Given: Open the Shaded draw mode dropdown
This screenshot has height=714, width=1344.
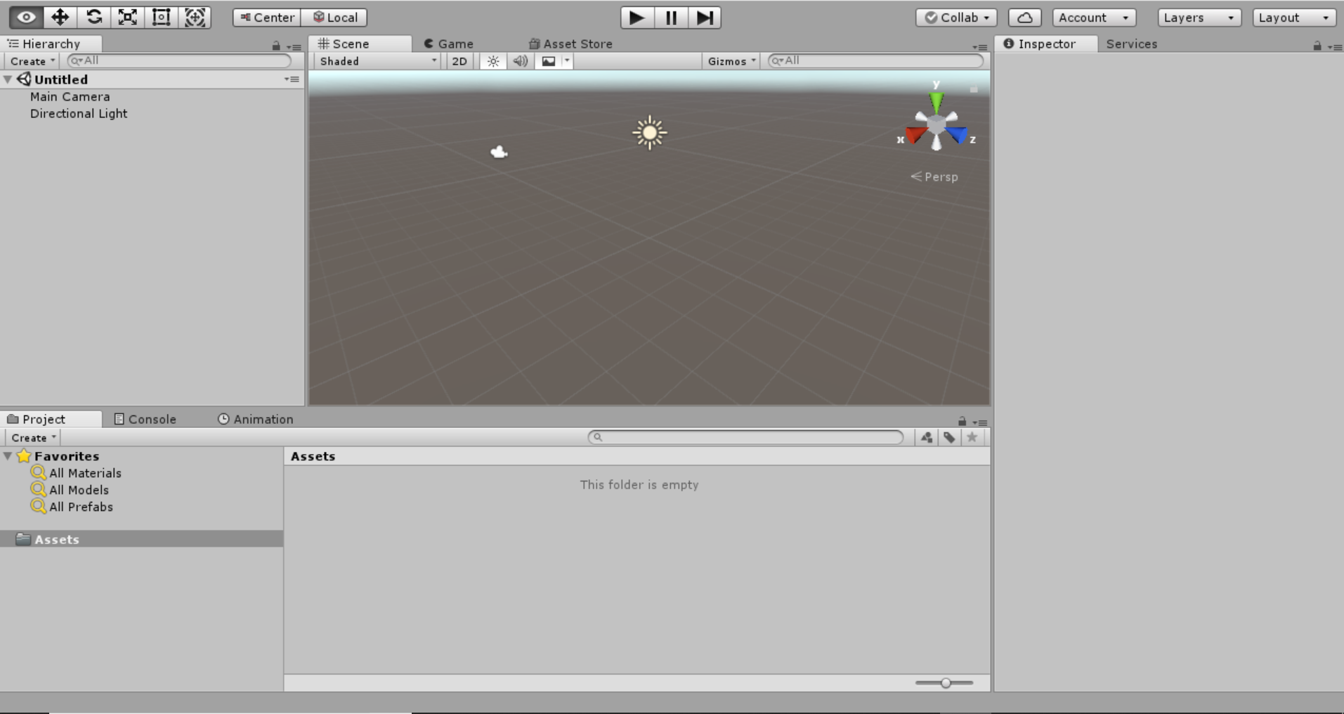Looking at the screenshot, I should (x=377, y=61).
